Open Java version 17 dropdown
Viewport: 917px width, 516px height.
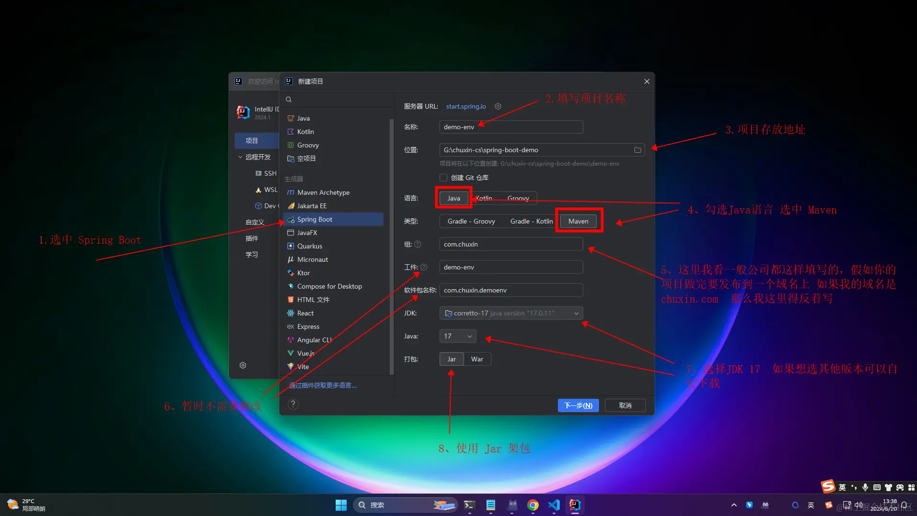[457, 336]
